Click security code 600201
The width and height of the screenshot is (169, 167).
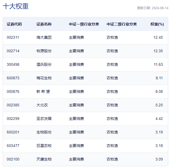pyautogui.click(x=13, y=132)
